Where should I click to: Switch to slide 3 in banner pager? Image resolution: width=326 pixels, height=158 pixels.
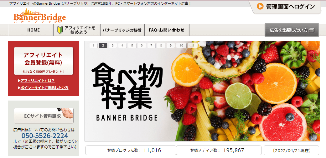tap(113, 46)
